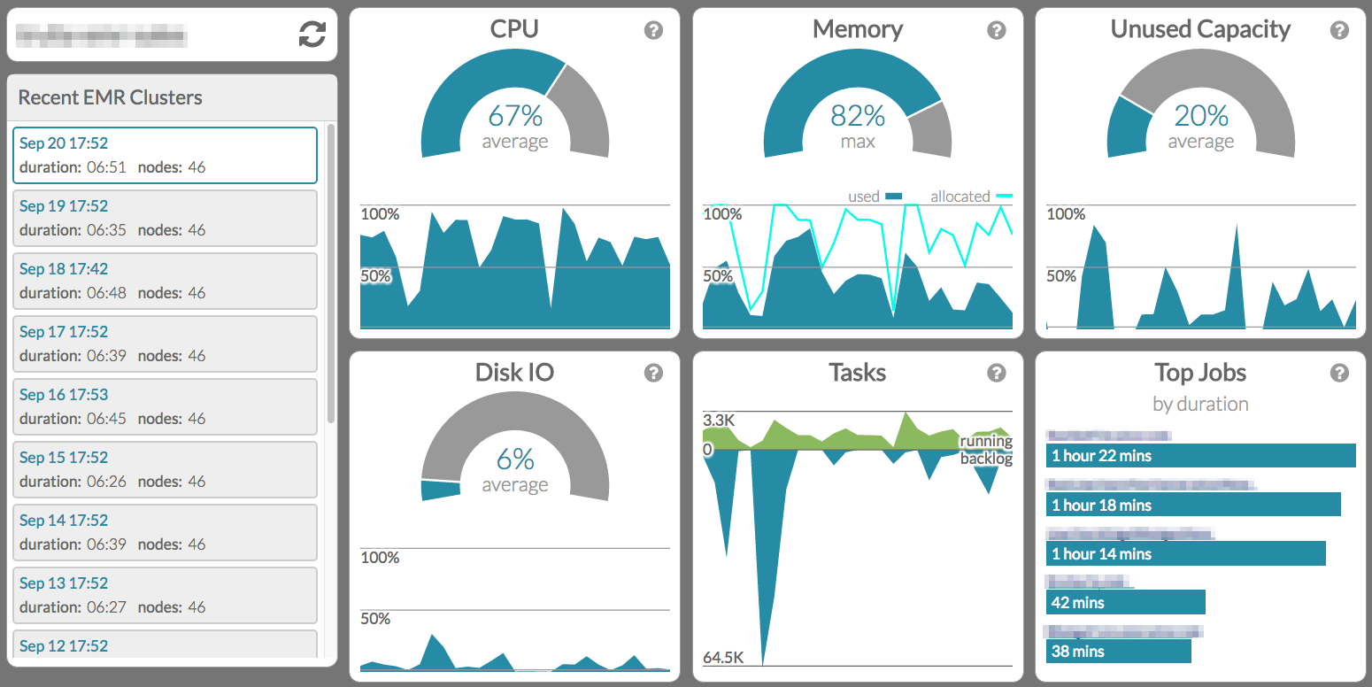Viewport: 1372px width, 687px height.
Task: Select the Sep 14 17:52 cluster
Action: point(165,532)
